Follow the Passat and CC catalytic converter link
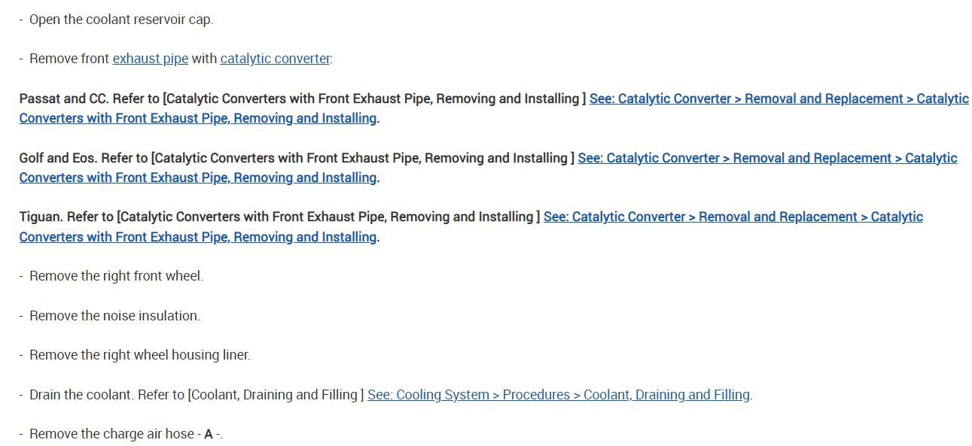 [779, 99]
